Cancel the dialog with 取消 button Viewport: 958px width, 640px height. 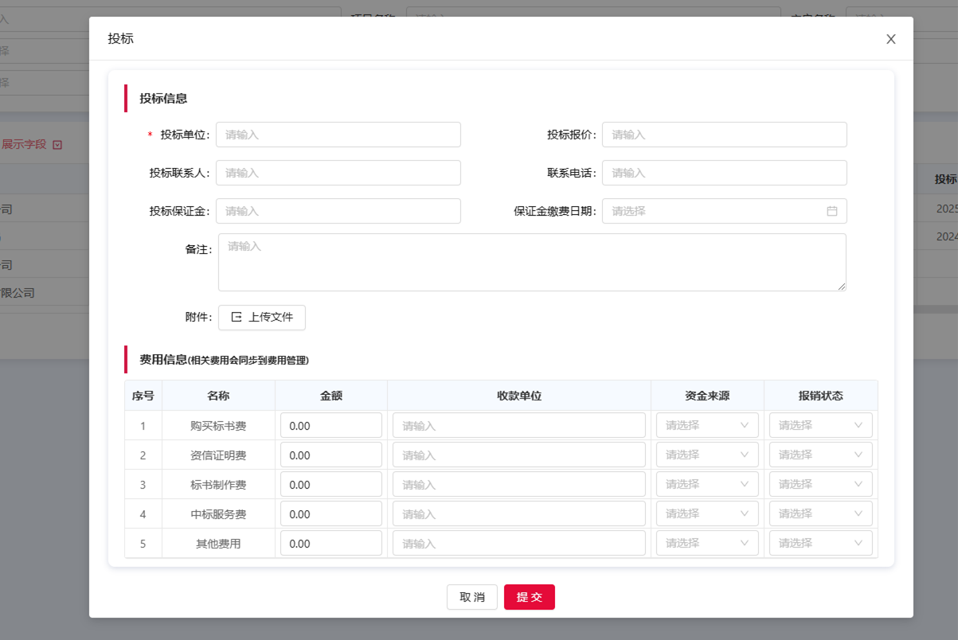point(471,596)
